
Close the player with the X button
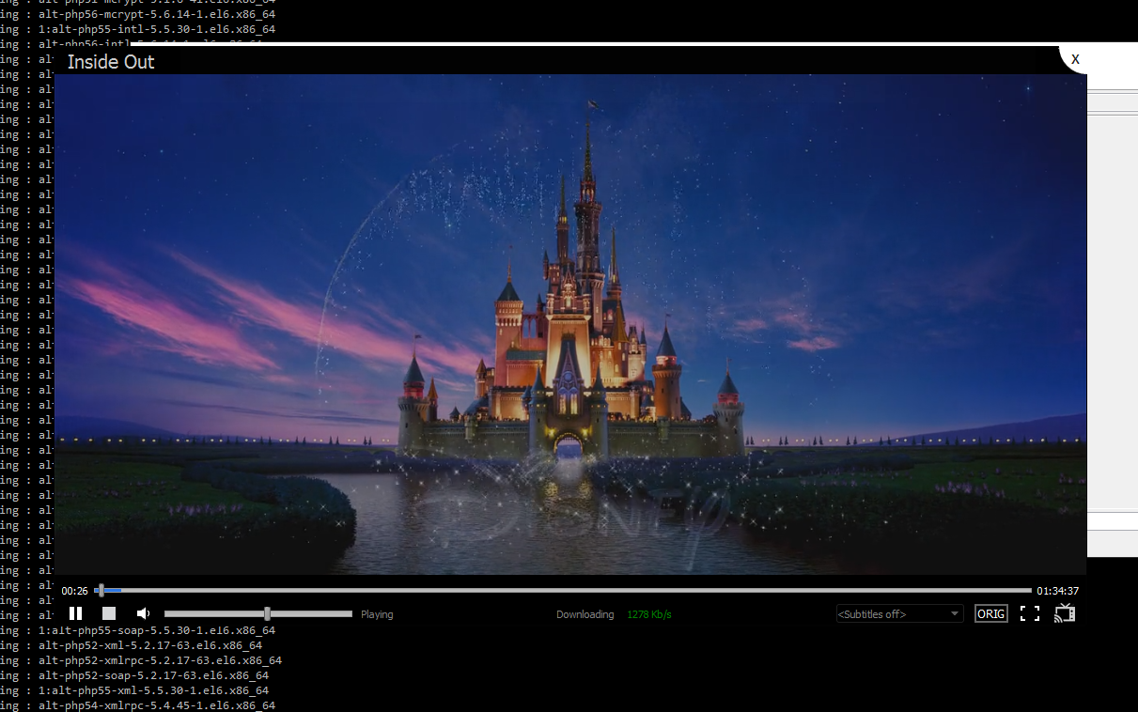pyautogui.click(x=1075, y=59)
